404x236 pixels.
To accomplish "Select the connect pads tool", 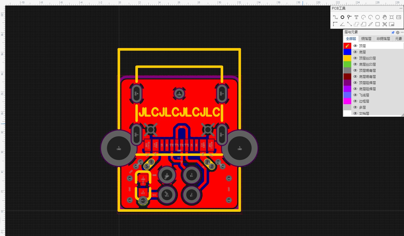I will pos(349,24).
